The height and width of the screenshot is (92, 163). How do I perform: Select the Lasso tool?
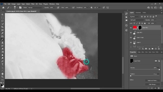point(2,21)
